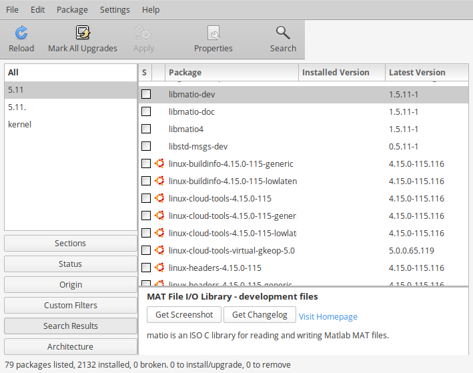The image size is (473, 373).
Task: Click the Ubuntu logo beside linux-headers-4.15.0-115
Action: 159,268
